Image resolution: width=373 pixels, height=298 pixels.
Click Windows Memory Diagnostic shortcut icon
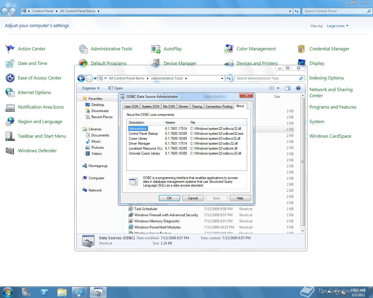pos(131,221)
